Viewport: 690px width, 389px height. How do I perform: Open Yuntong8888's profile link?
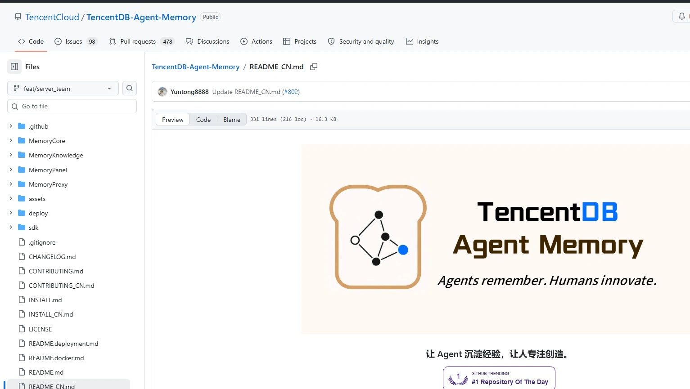coord(189,92)
